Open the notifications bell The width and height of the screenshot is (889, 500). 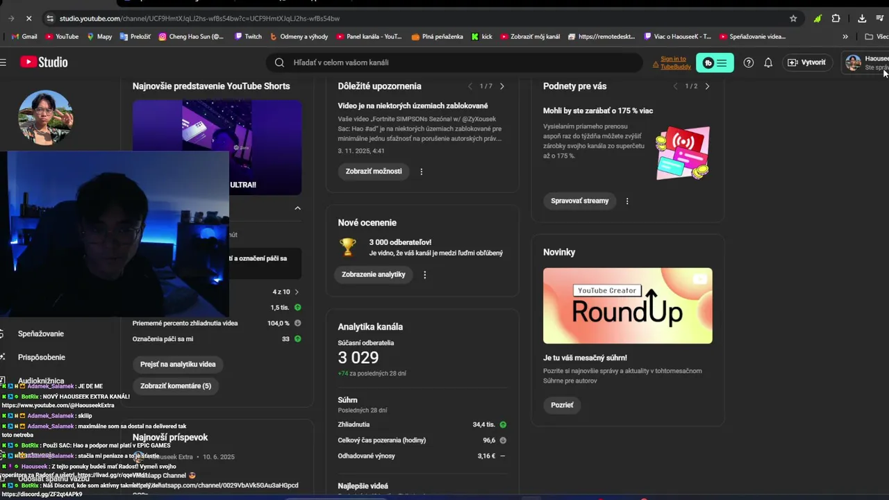(768, 62)
